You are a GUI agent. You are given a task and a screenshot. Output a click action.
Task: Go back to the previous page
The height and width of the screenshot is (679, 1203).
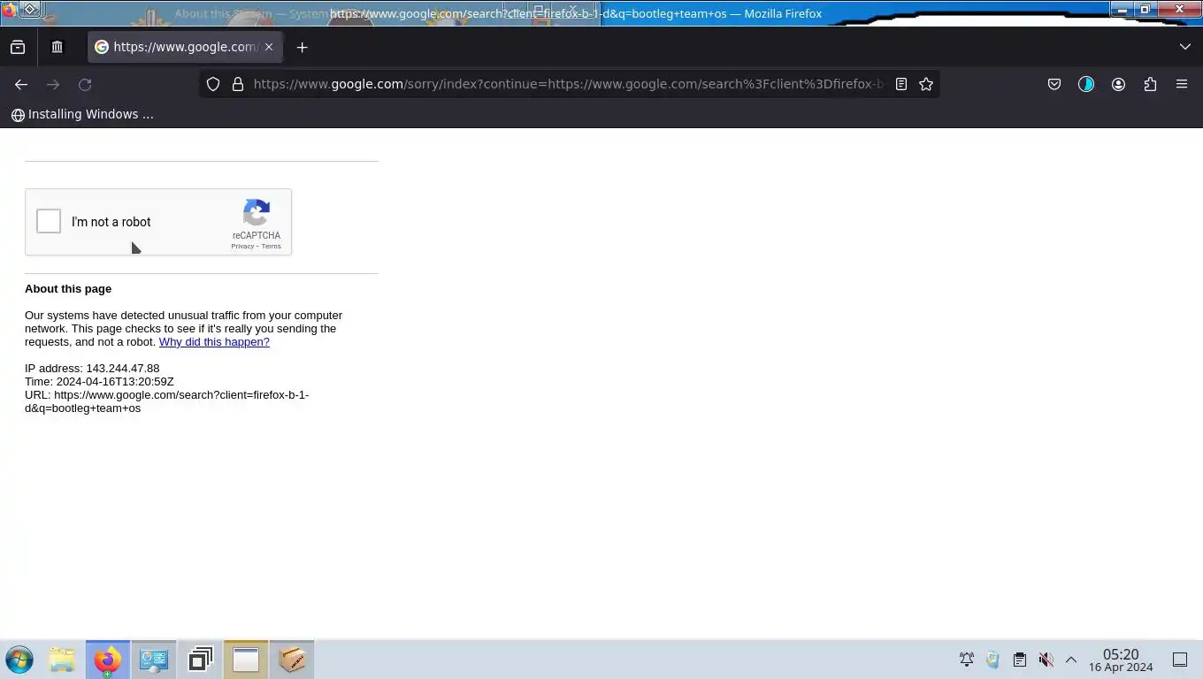coord(21,84)
